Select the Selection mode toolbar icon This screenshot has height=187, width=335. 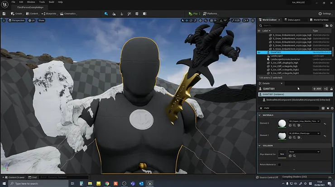pos(106,14)
